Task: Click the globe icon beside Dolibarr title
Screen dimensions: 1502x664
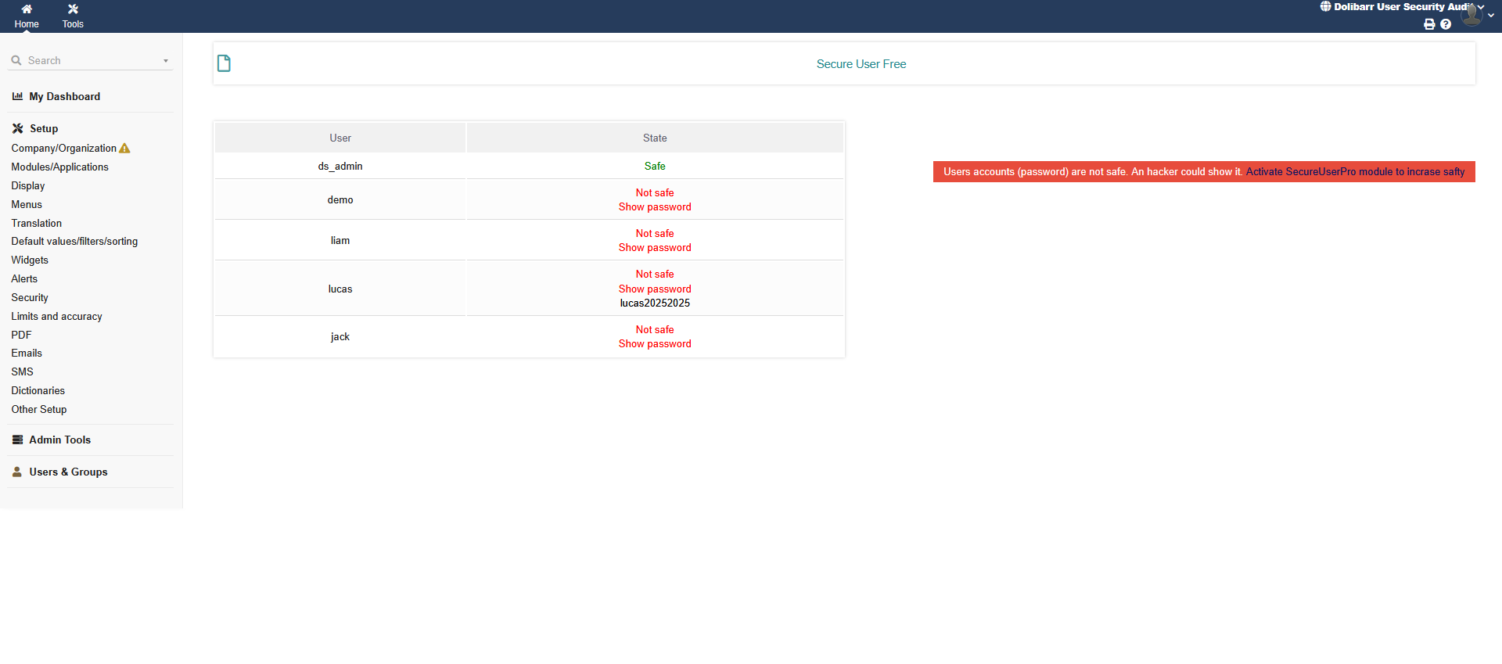Action: pos(1325,6)
